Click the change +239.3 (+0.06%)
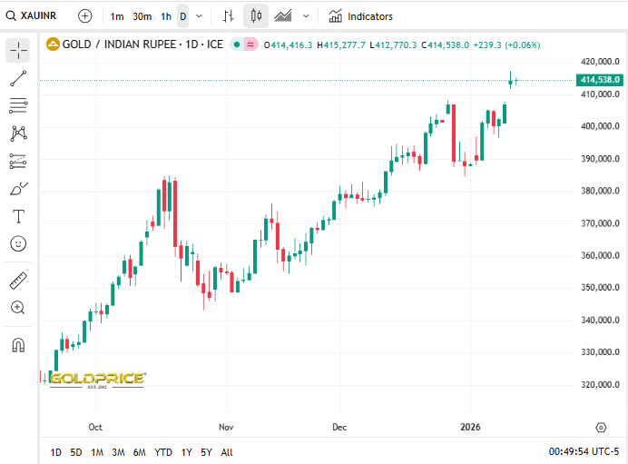This screenshot has height=464, width=628. tap(507, 44)
